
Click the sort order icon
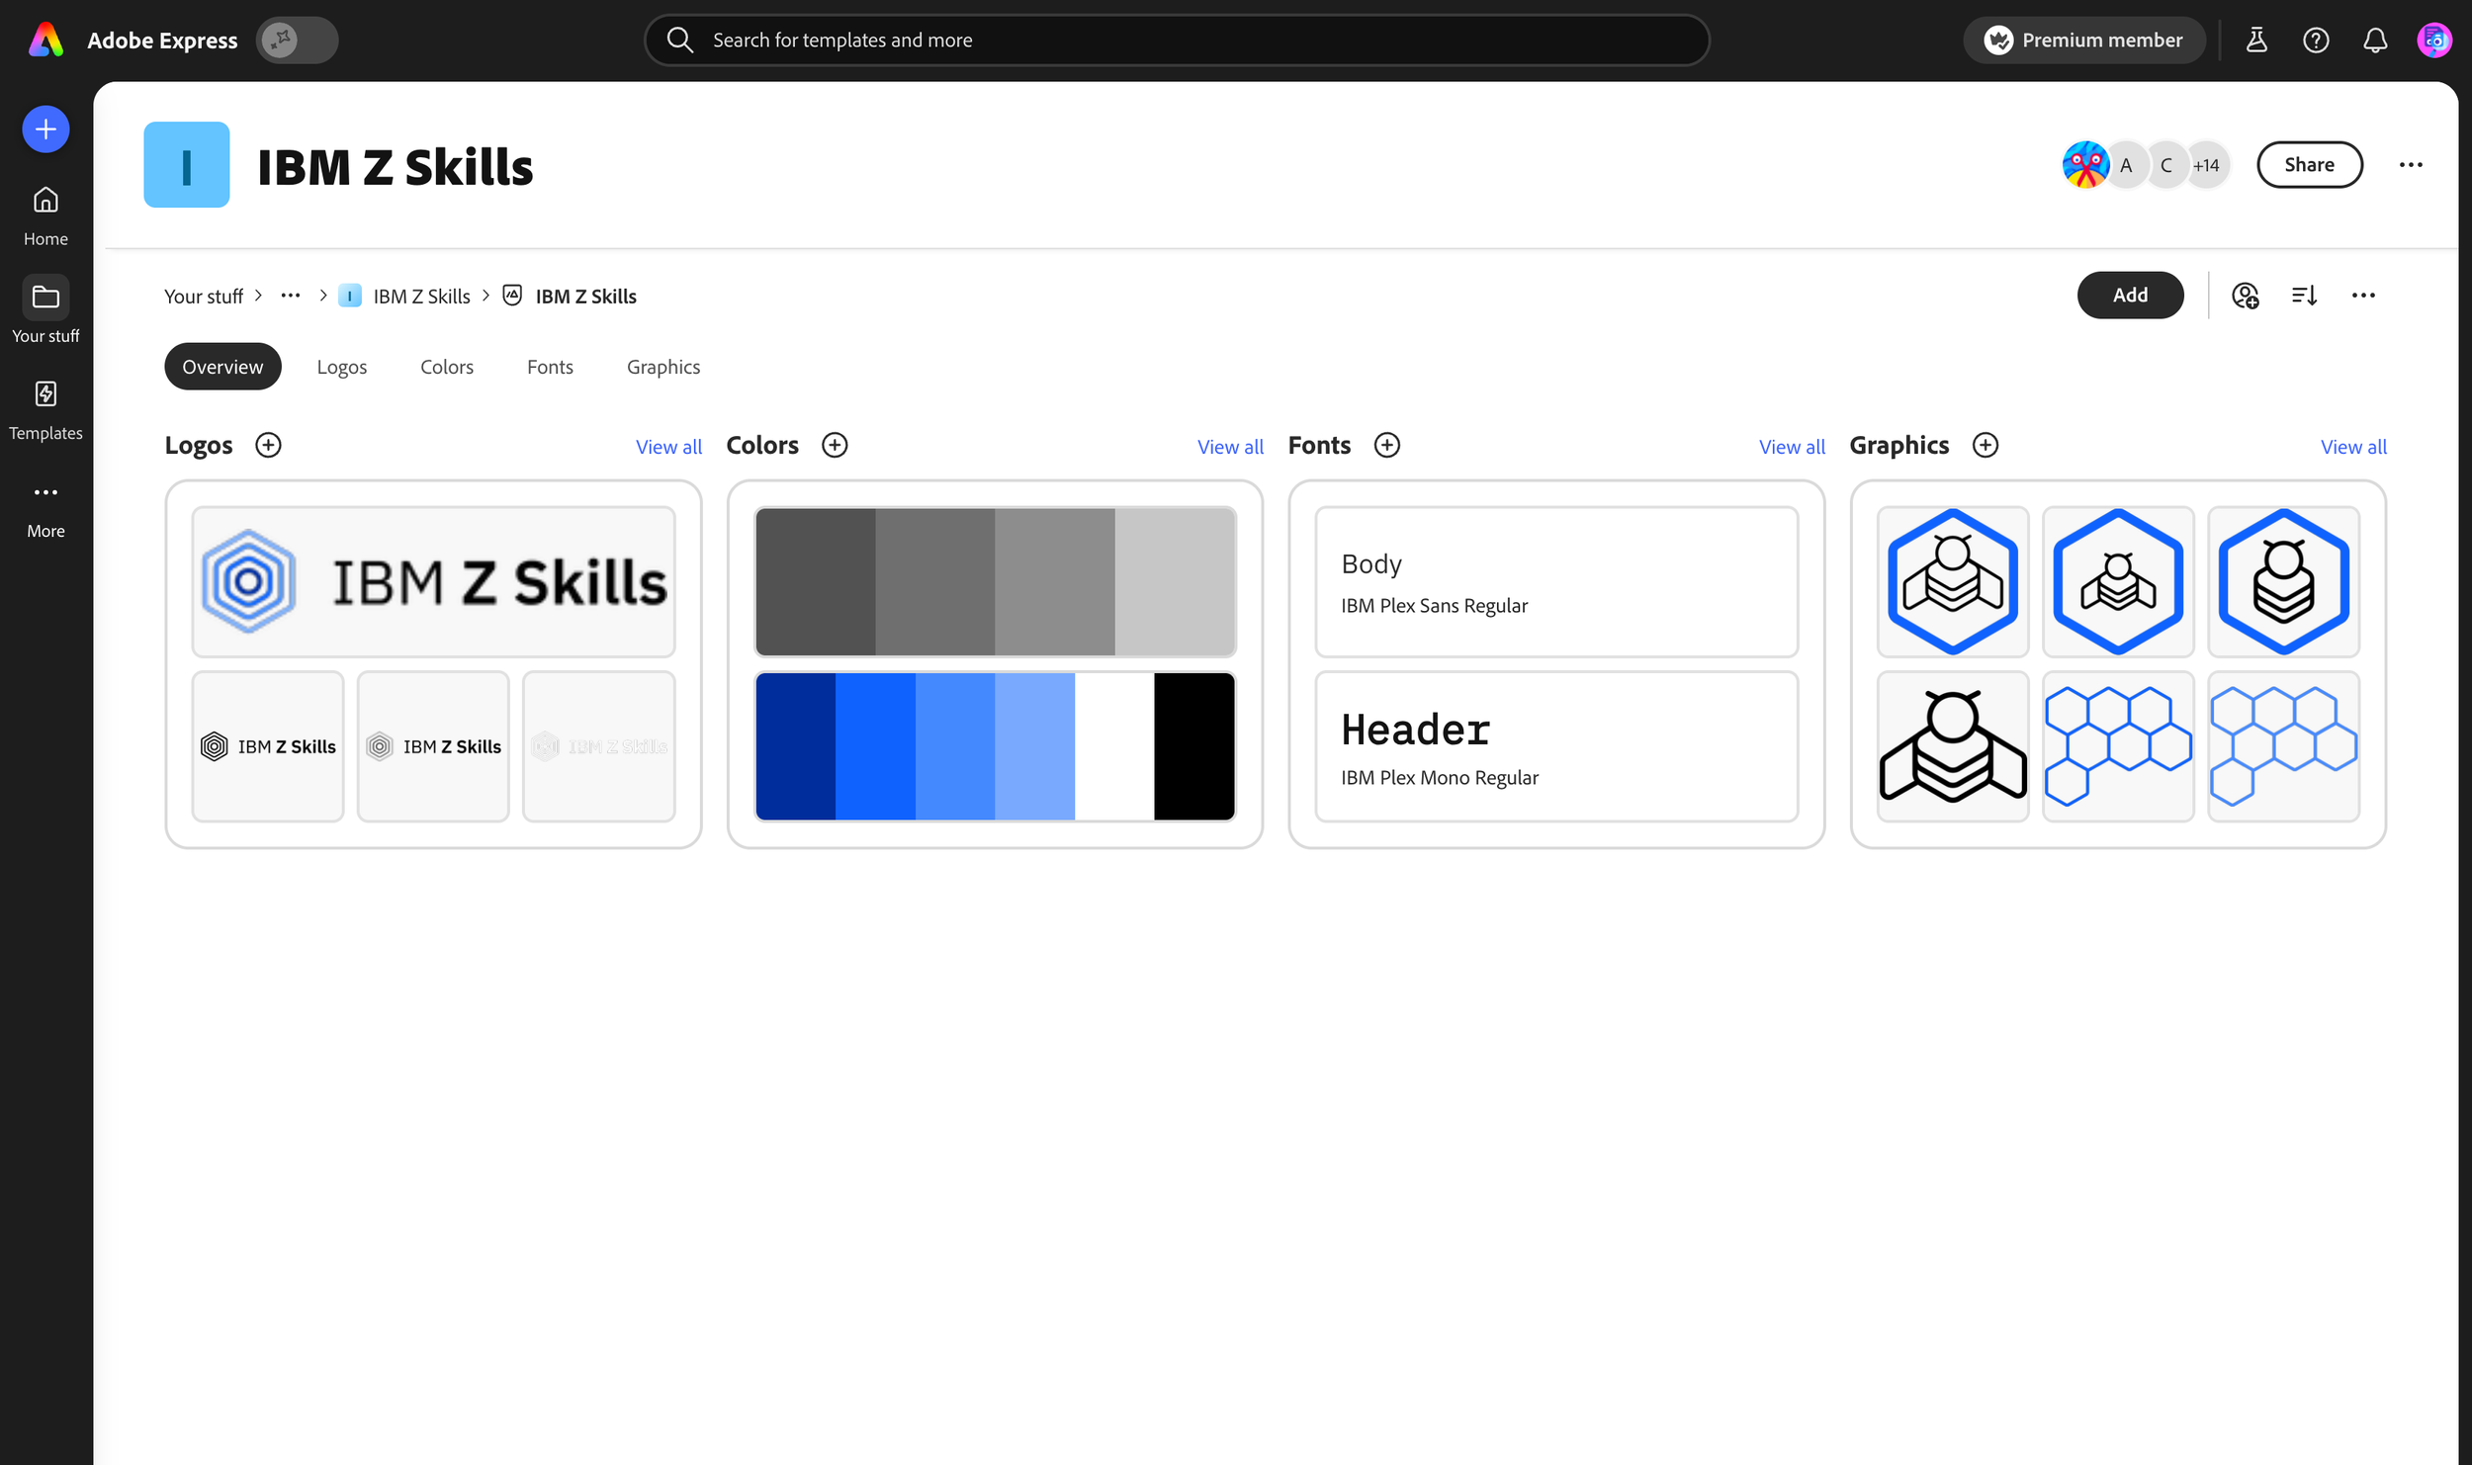[2304, 296]
